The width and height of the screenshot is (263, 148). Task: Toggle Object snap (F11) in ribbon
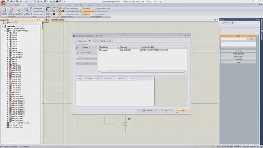102,11
